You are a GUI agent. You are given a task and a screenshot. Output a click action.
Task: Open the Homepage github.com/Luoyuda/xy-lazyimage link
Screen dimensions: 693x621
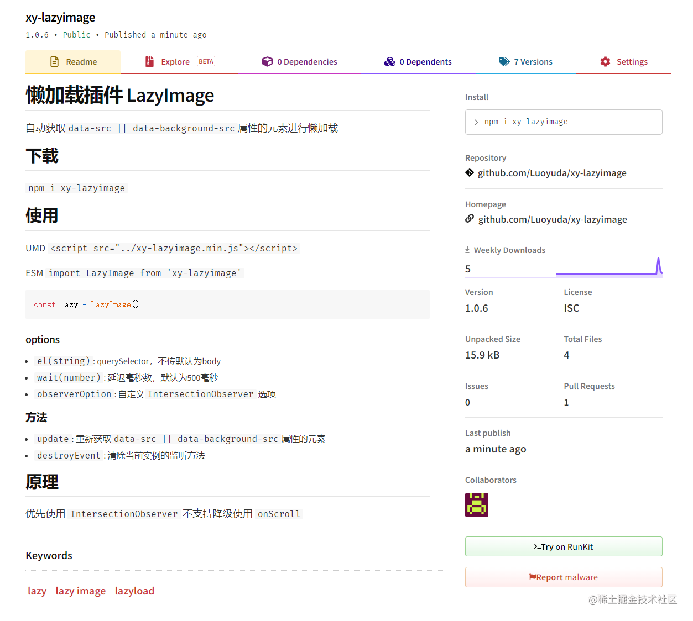tap(553, 219)
